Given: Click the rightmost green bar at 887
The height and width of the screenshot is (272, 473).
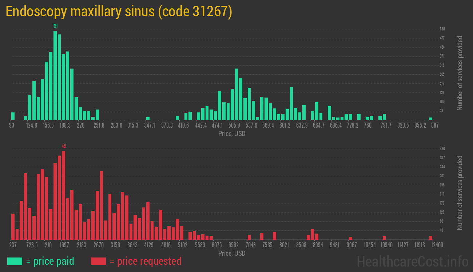Looking at the screenshot, I should [430, 119].
